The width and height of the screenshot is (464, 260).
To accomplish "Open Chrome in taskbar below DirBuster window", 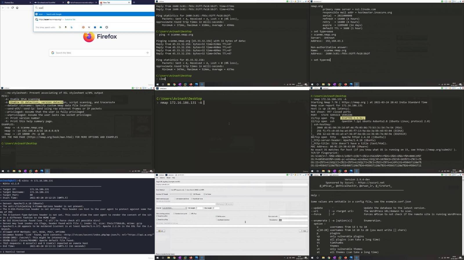I will tap(174, 258).
